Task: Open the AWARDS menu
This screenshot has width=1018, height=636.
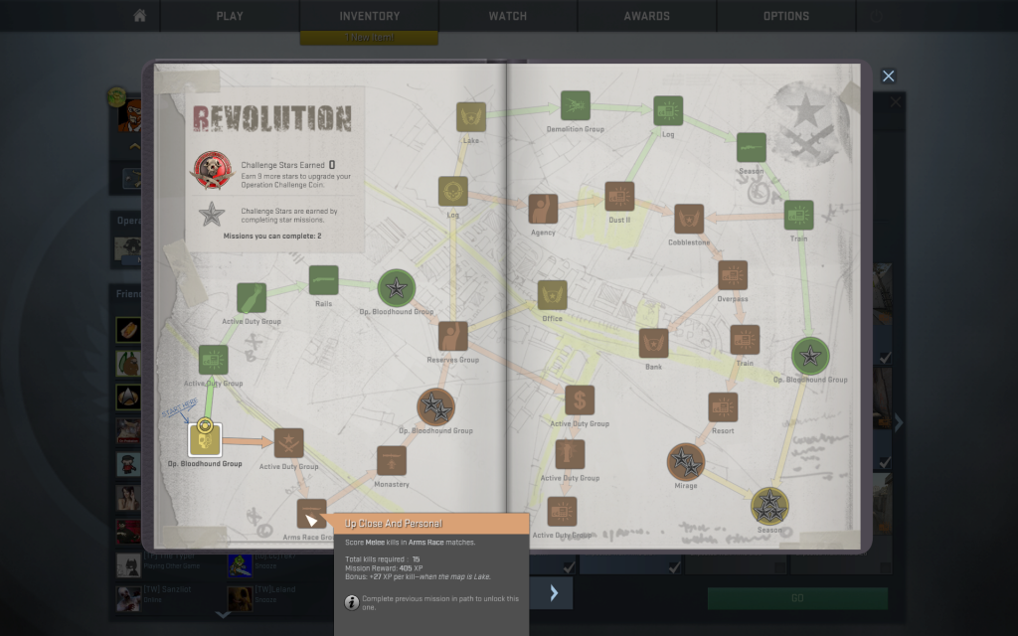Action: (x=646, y=16)
